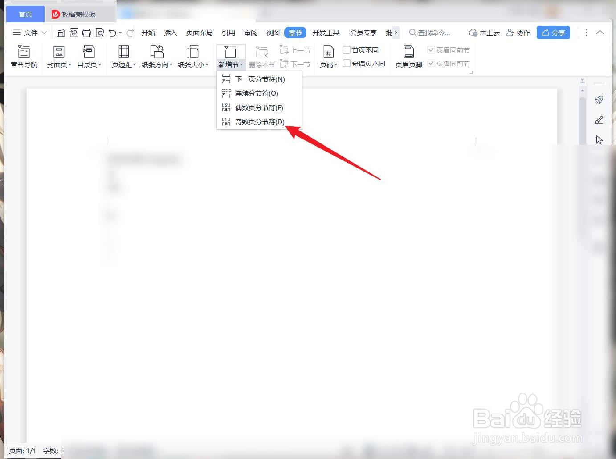Screen dimensions: 616x459
Task: Switch to the 插入 ribbon tab
Action: tap(170, 32)
